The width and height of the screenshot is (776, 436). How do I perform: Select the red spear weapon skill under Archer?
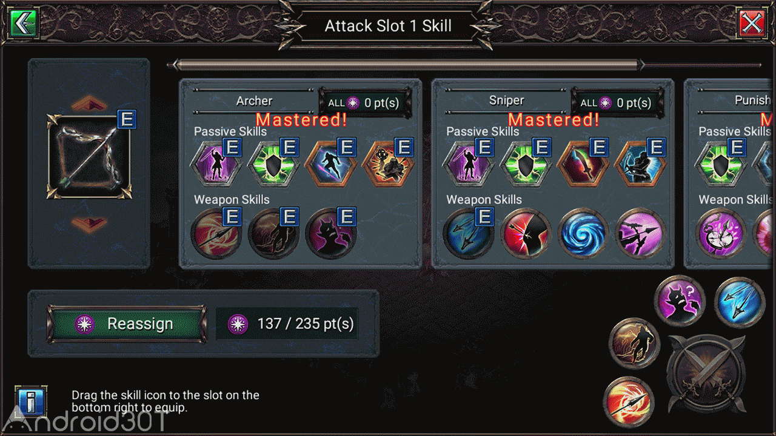[216, 234]
